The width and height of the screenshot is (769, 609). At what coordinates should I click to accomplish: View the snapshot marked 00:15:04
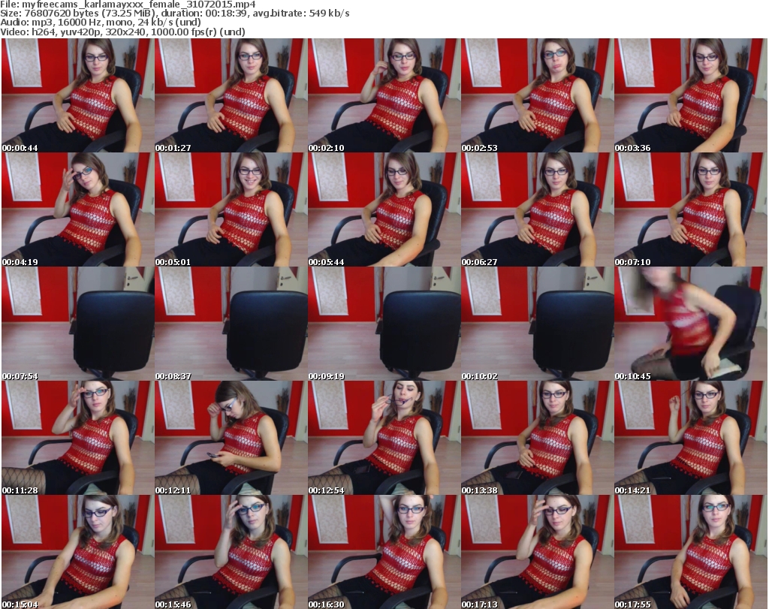coord(77,552)
